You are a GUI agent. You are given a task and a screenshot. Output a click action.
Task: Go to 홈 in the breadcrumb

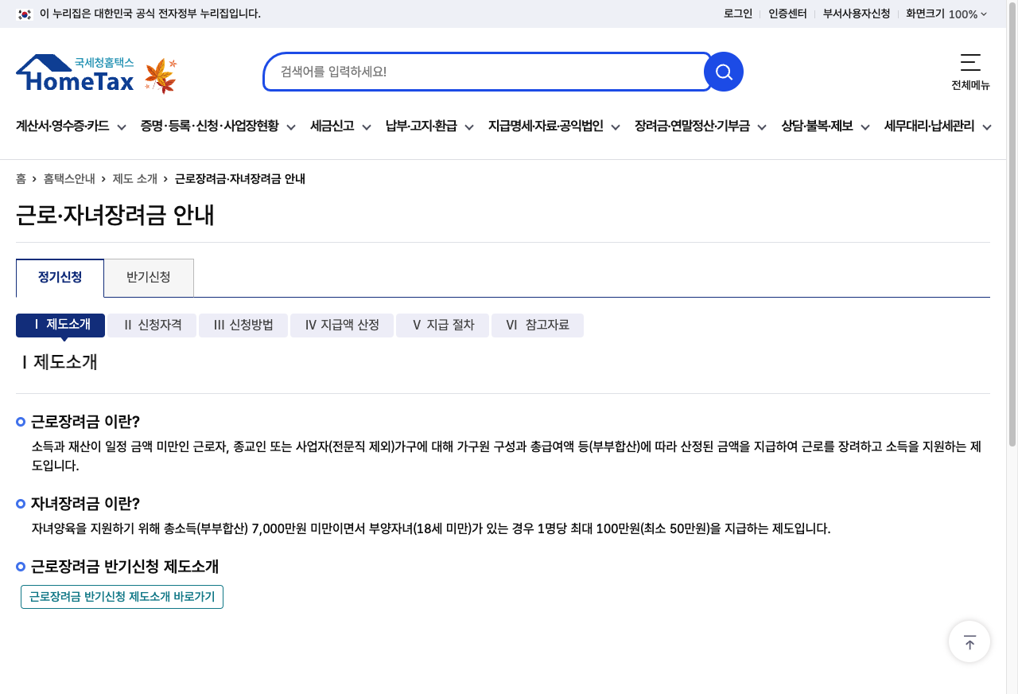[21, 179]
